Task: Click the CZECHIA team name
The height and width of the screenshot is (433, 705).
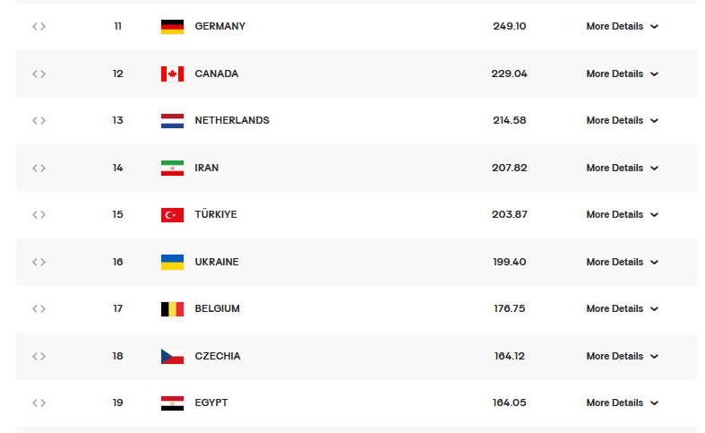Action: coord(218,356)
